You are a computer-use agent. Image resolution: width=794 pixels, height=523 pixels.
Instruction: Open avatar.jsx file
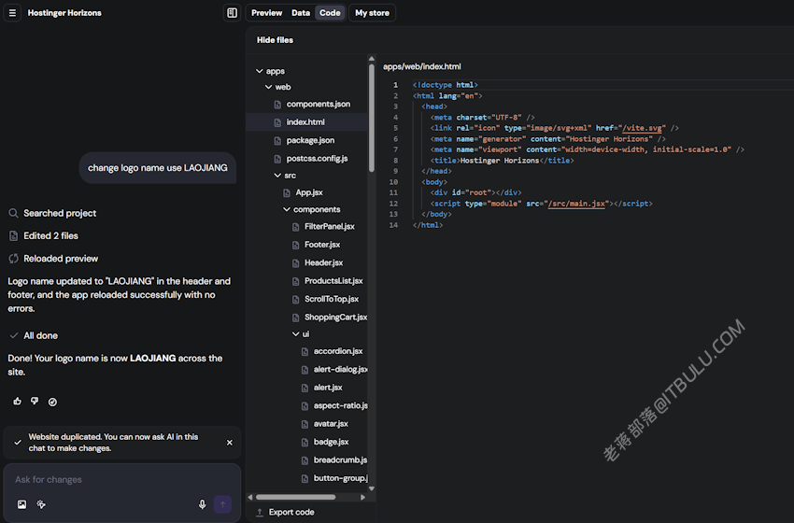[331, 424]
